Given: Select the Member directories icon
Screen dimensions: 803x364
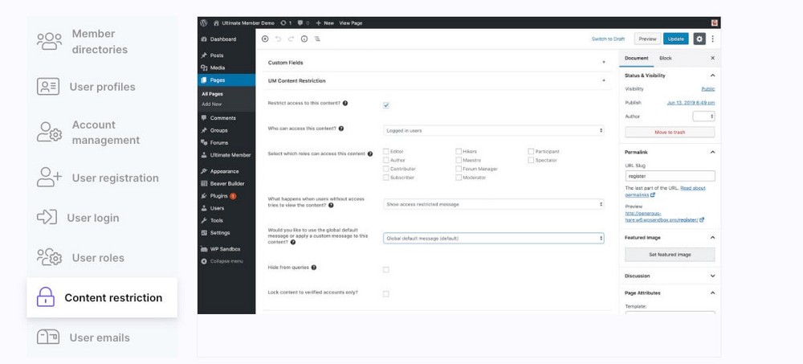Looking at the screenshot, I should pyautogui.click(x=49, y=41).
